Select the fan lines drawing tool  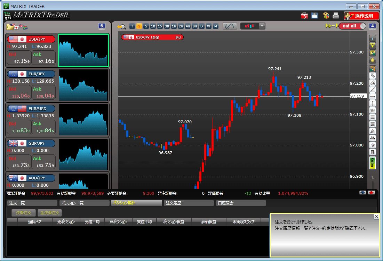(x=372, y=131)
